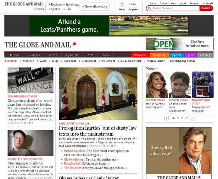Image resolution: width=218 pixels, height=179 pixels.
Task: Select the Quote search scope
Action: click(x=163, y=3)
